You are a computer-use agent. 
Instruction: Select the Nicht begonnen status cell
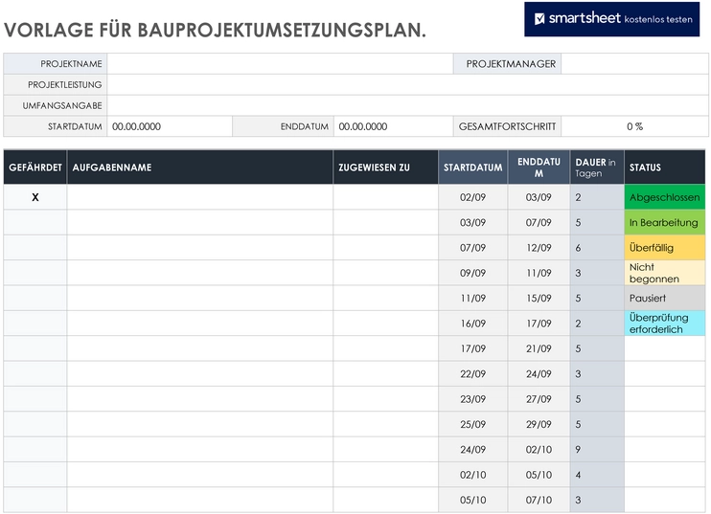[664, 273]
